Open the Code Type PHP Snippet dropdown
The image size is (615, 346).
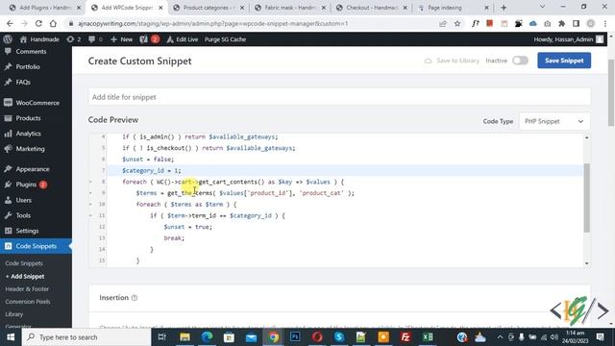(553, 121)
